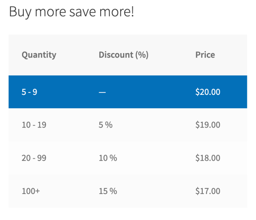Click the 'Buy more save more!' heading

(71, 11)
